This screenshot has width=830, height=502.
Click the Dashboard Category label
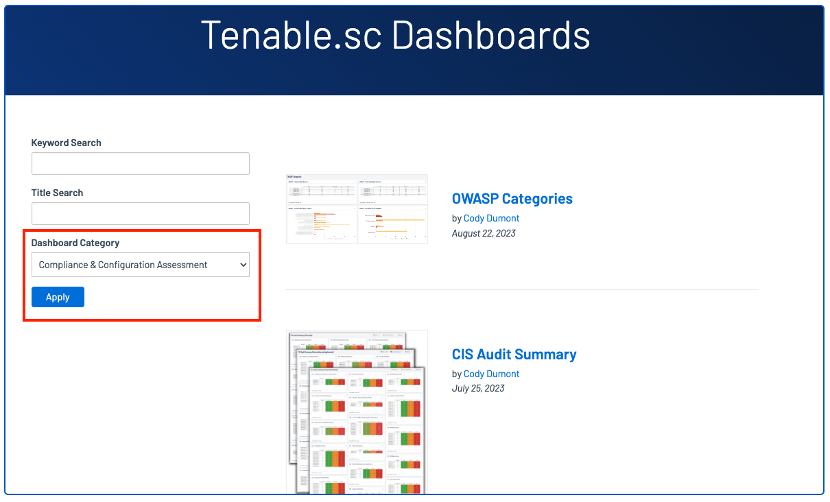click(75, 243)
